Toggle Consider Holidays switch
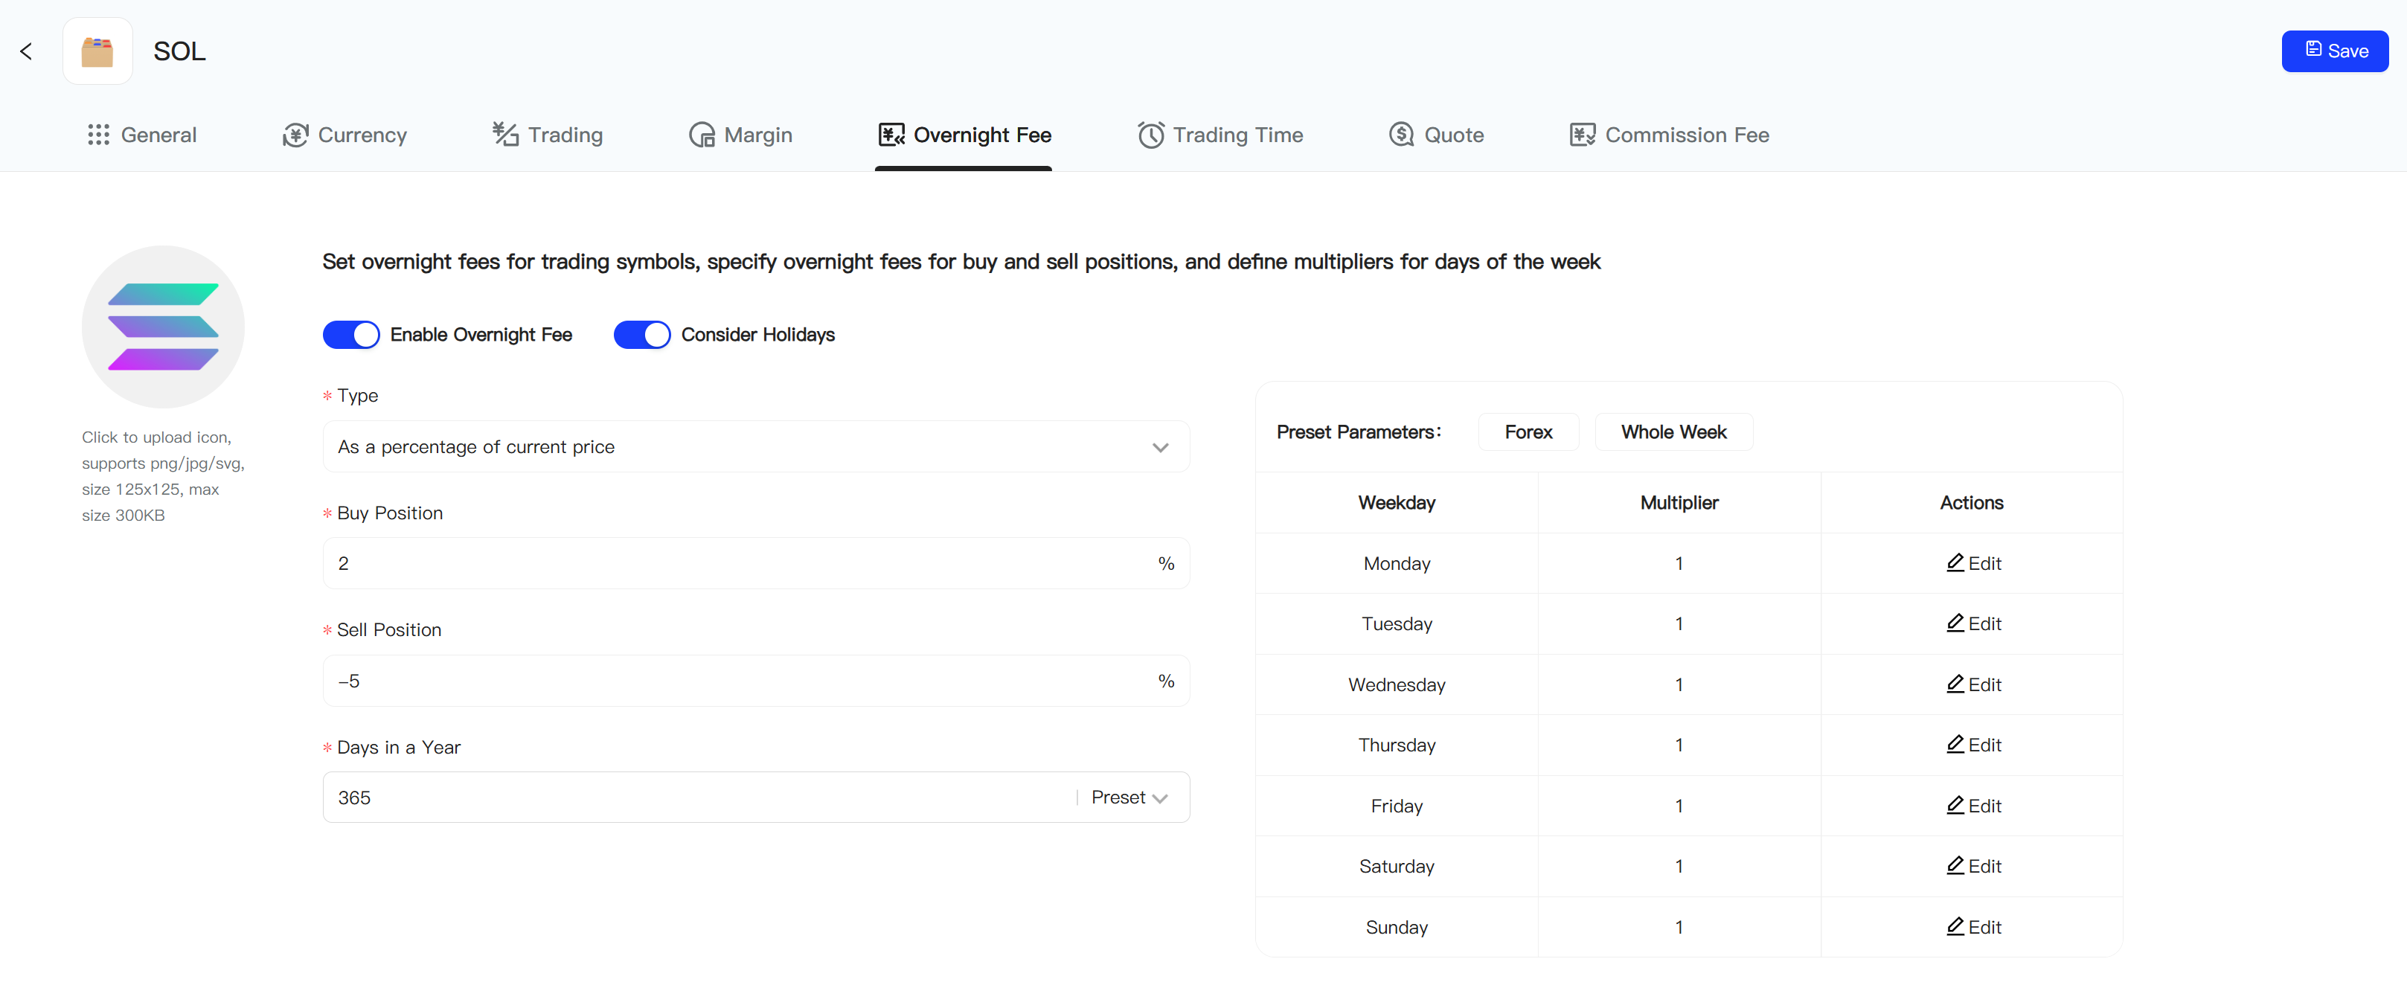 click(642, 335)
